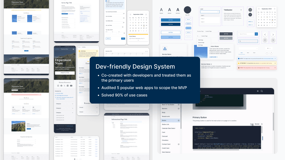Open Checkbox in docs sidebar
The height and width of the screenshot is (160, 285).
165,140
